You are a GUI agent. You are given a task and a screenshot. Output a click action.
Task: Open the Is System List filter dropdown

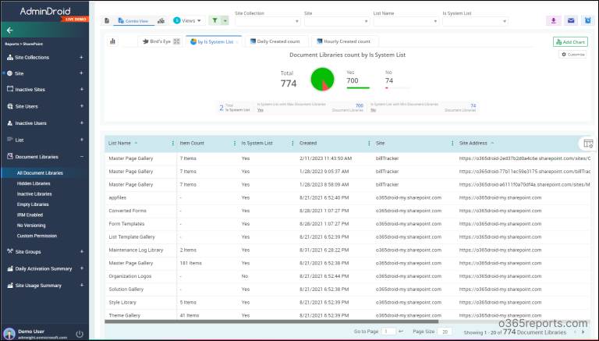475,21
